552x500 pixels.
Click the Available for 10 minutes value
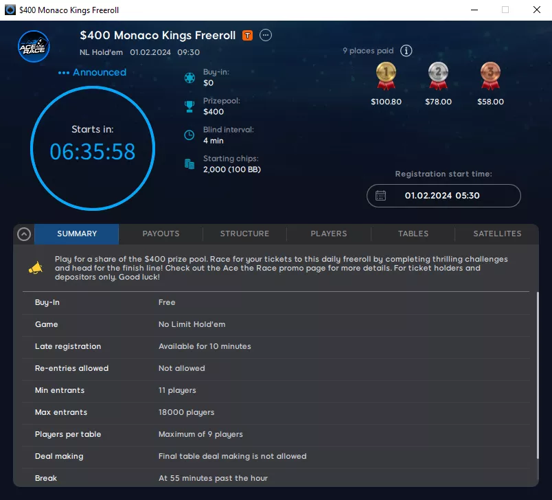205,346
